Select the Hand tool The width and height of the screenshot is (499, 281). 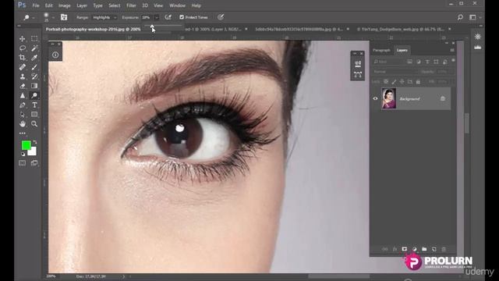[23, 124]
